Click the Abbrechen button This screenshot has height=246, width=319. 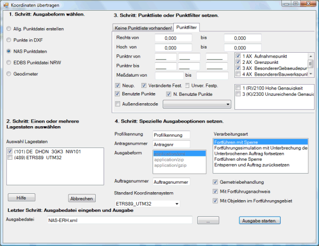81,198
